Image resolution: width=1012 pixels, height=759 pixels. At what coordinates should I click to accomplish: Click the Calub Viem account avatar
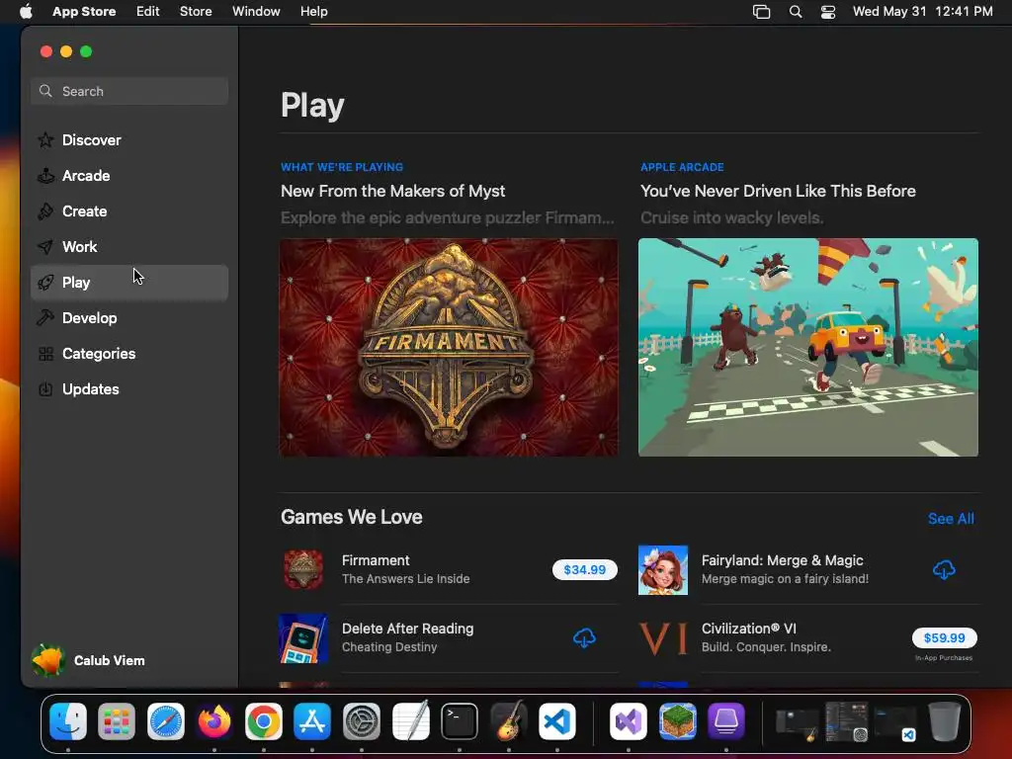pos(47,660)
